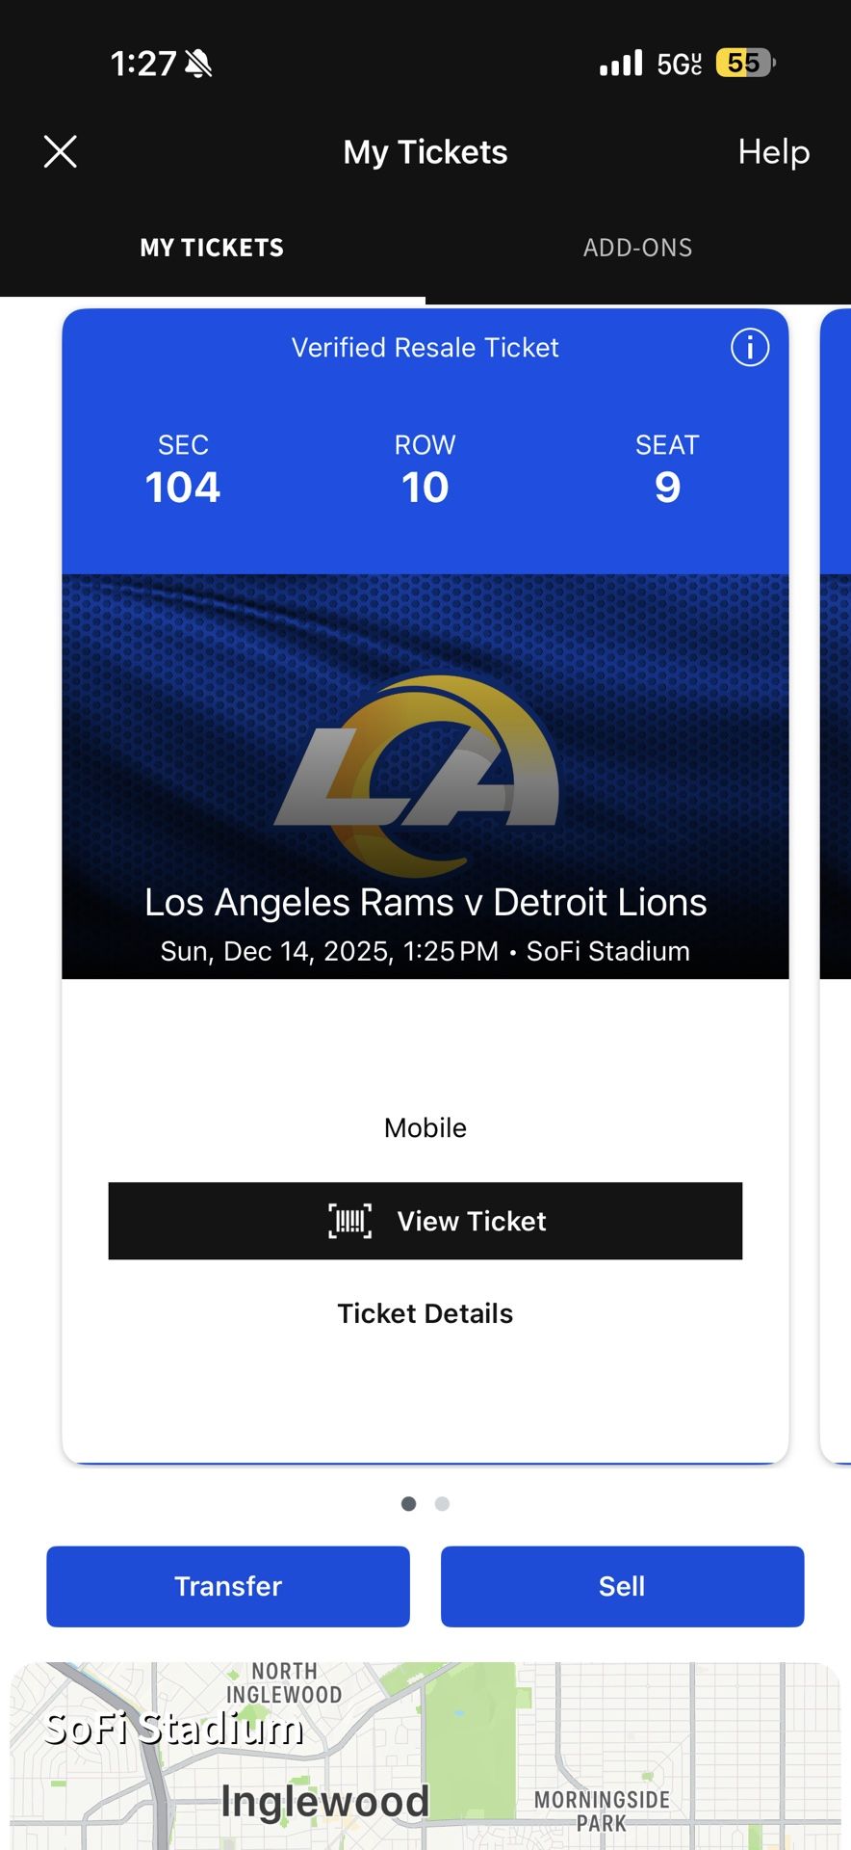Select the second page indicator dot
The image size is (851, 1850).
pos(442,1503)
